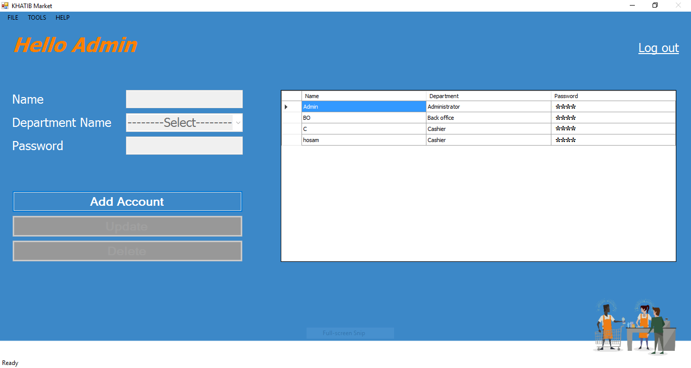Select the Back office department cell
The height and width of the screenshot is (368, 691).
pyautogui.click(x=489, y=118)
